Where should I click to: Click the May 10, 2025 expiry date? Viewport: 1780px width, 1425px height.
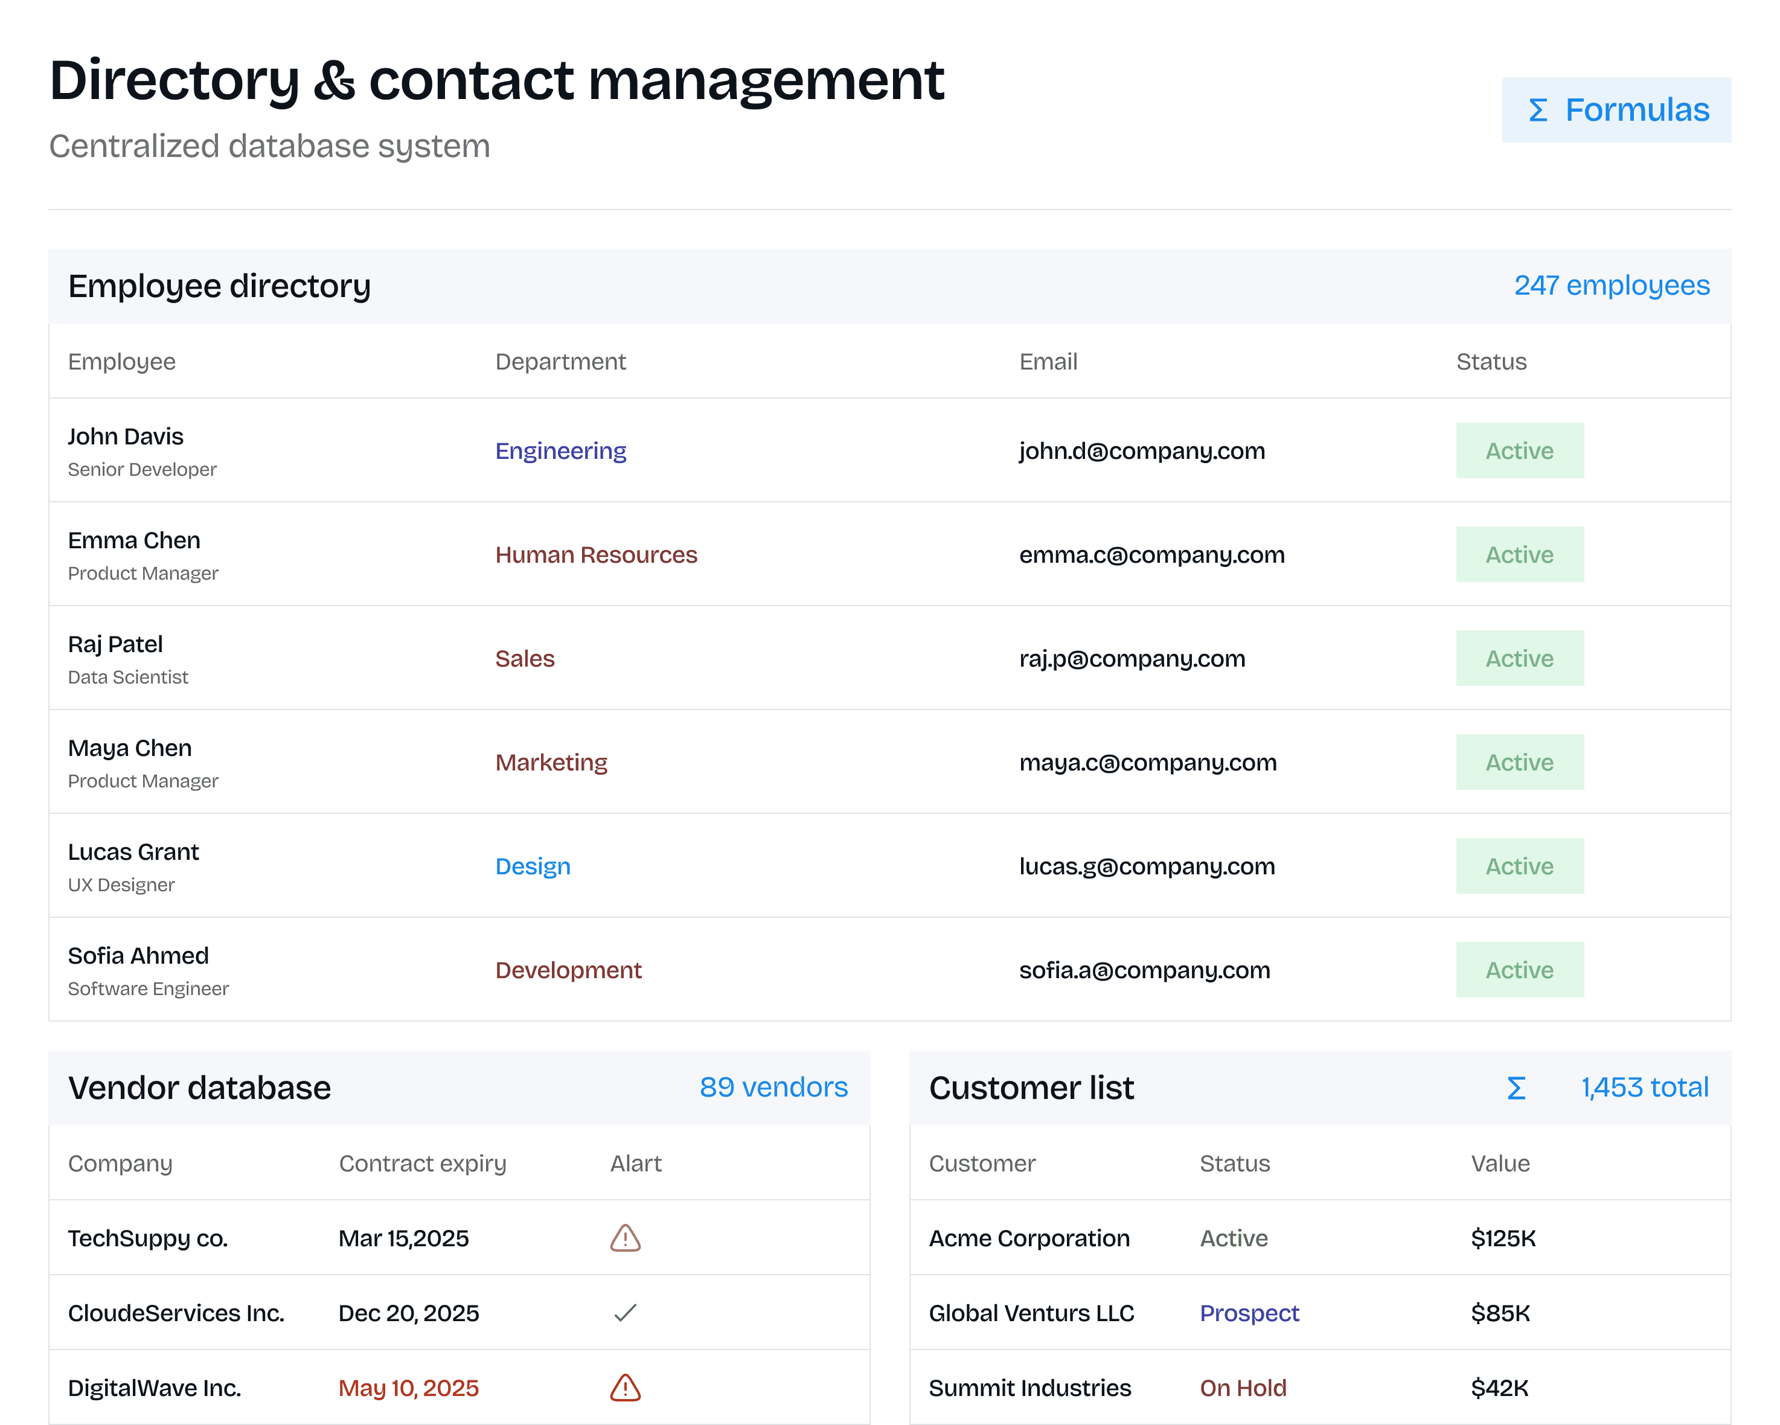(408, 1388)
